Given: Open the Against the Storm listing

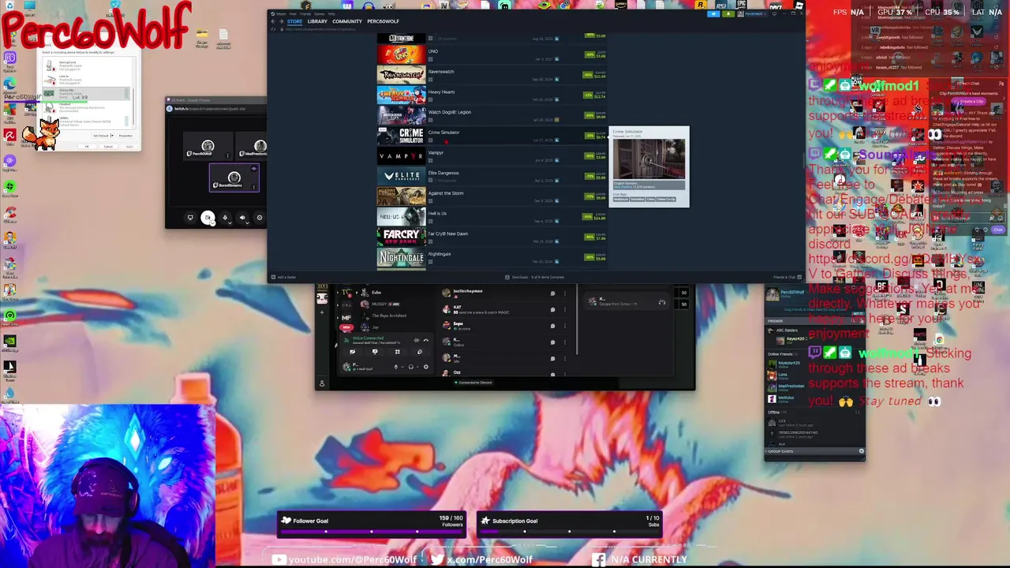Looking at the screenshot, I should pos(492,196).
